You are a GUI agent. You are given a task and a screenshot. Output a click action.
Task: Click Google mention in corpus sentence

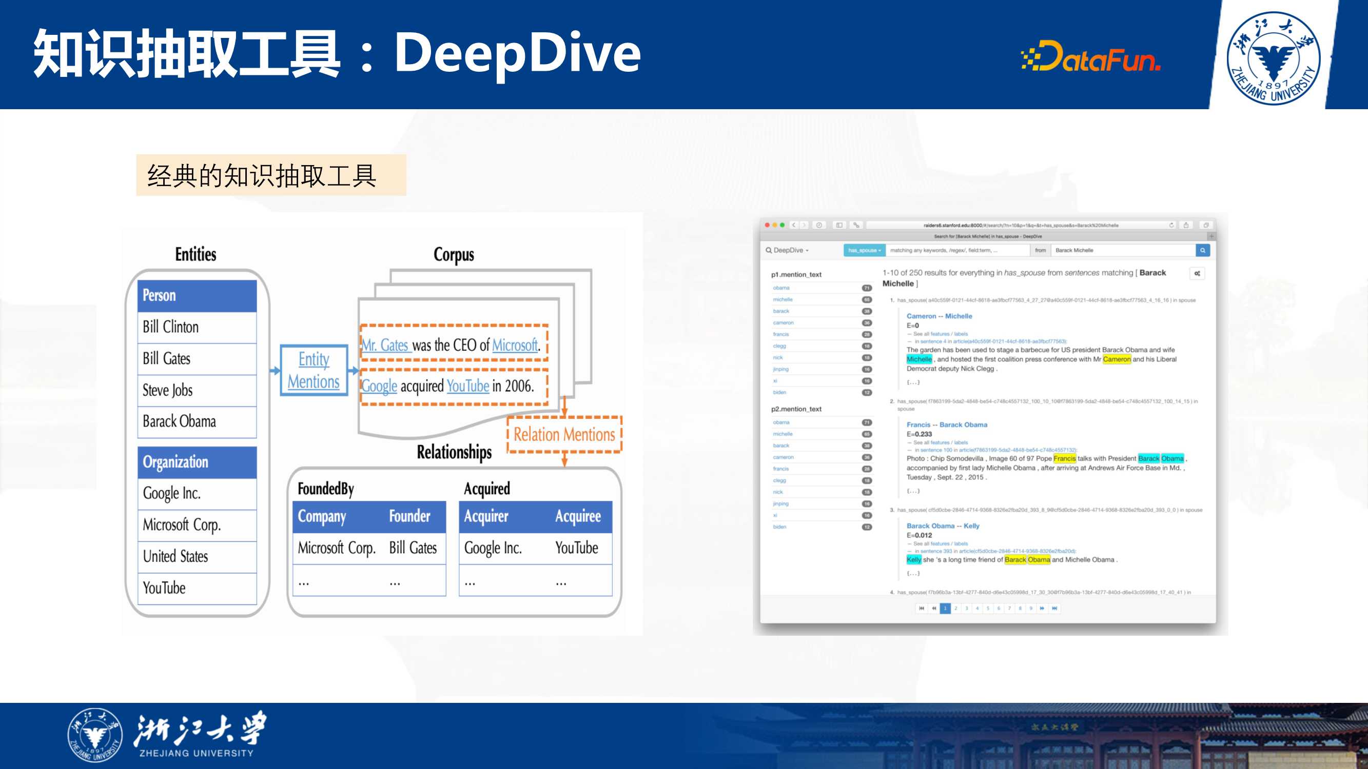379,386
